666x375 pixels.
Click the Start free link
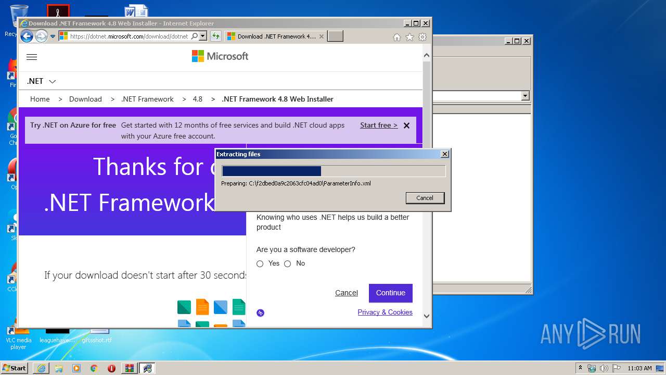tap(379, 125)
